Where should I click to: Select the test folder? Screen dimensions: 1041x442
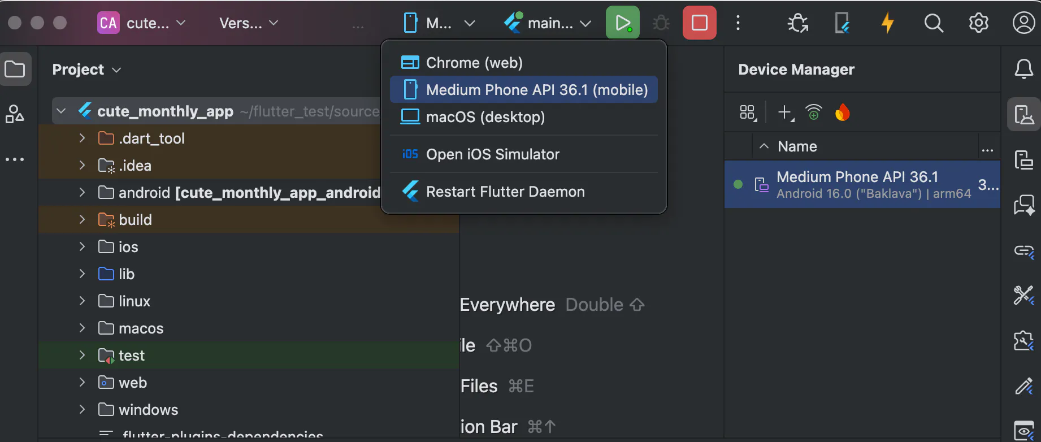(x=131, y=356)
